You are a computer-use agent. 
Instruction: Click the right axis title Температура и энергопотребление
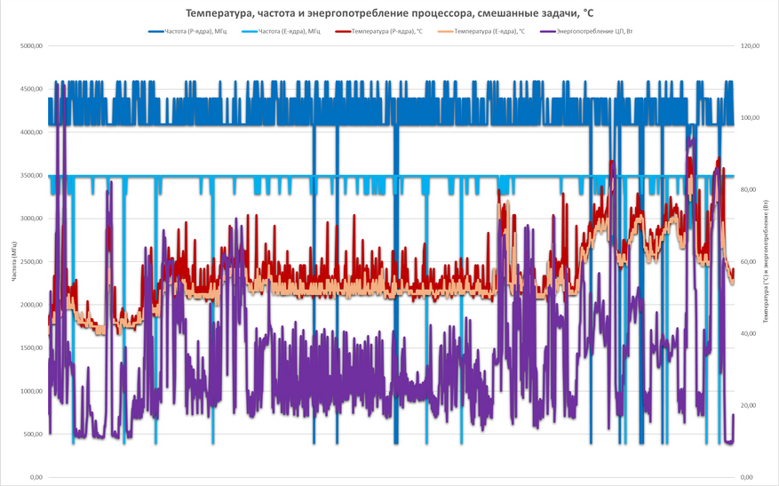click(767, 261)
